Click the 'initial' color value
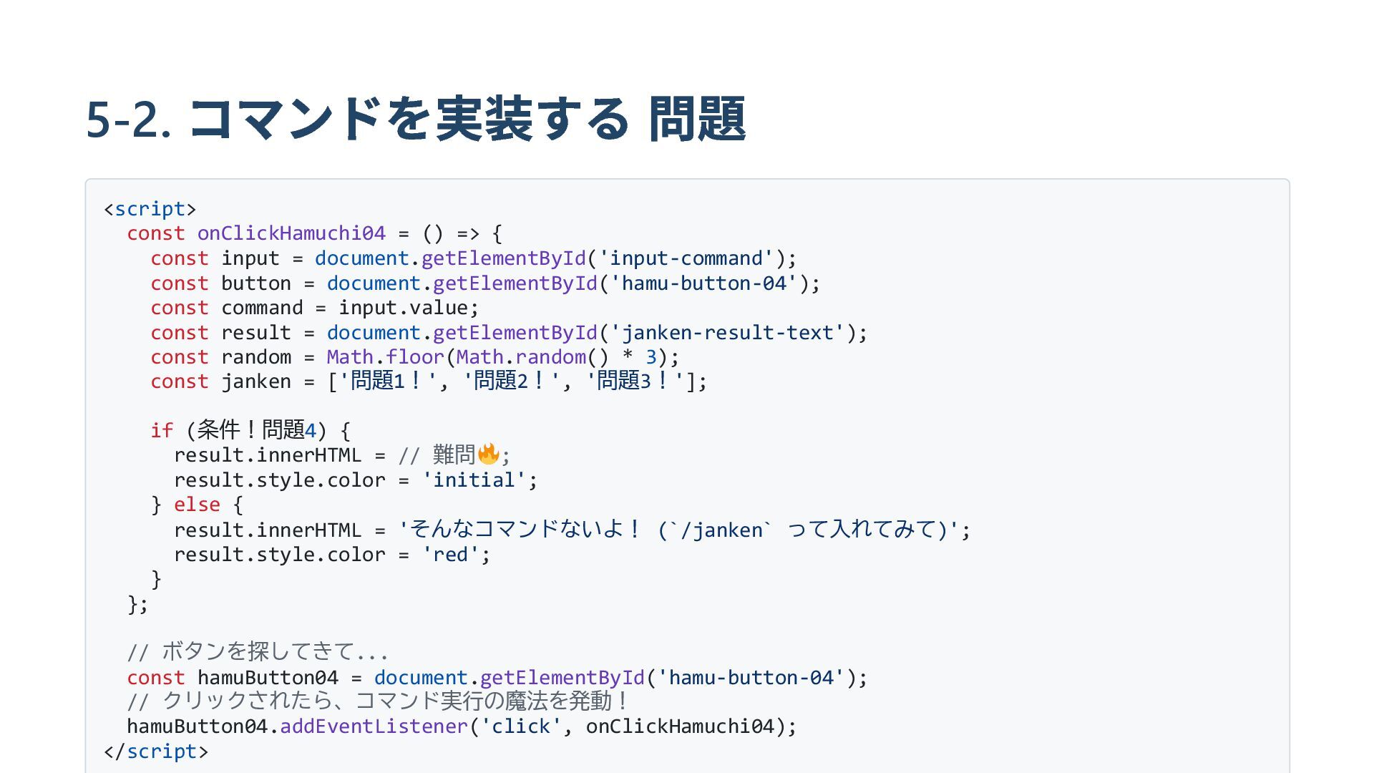This screenshot has height=773, width=1374. pyautogui.click(x=474, y=480)
